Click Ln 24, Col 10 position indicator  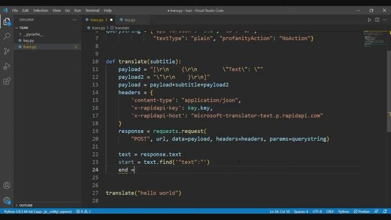point(280,211)
